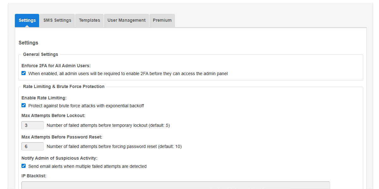
Task: Click the 'Protect against brute force attacks' description text
Action: [x=86, y=106]
